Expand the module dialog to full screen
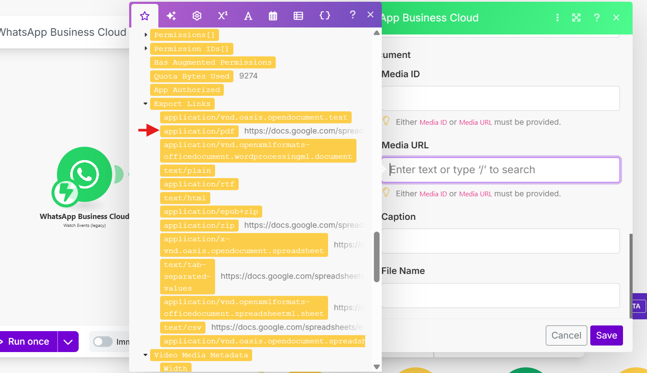This screenshot has width=647, height=373. pyautogui.click(x=576, y=17)
